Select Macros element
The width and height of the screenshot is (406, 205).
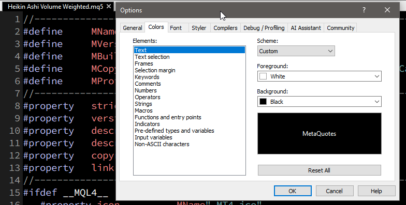(190, 111)
